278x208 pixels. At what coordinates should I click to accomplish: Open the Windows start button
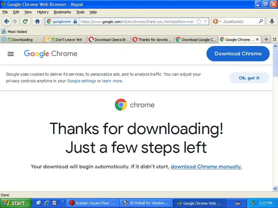coord(16,203)
